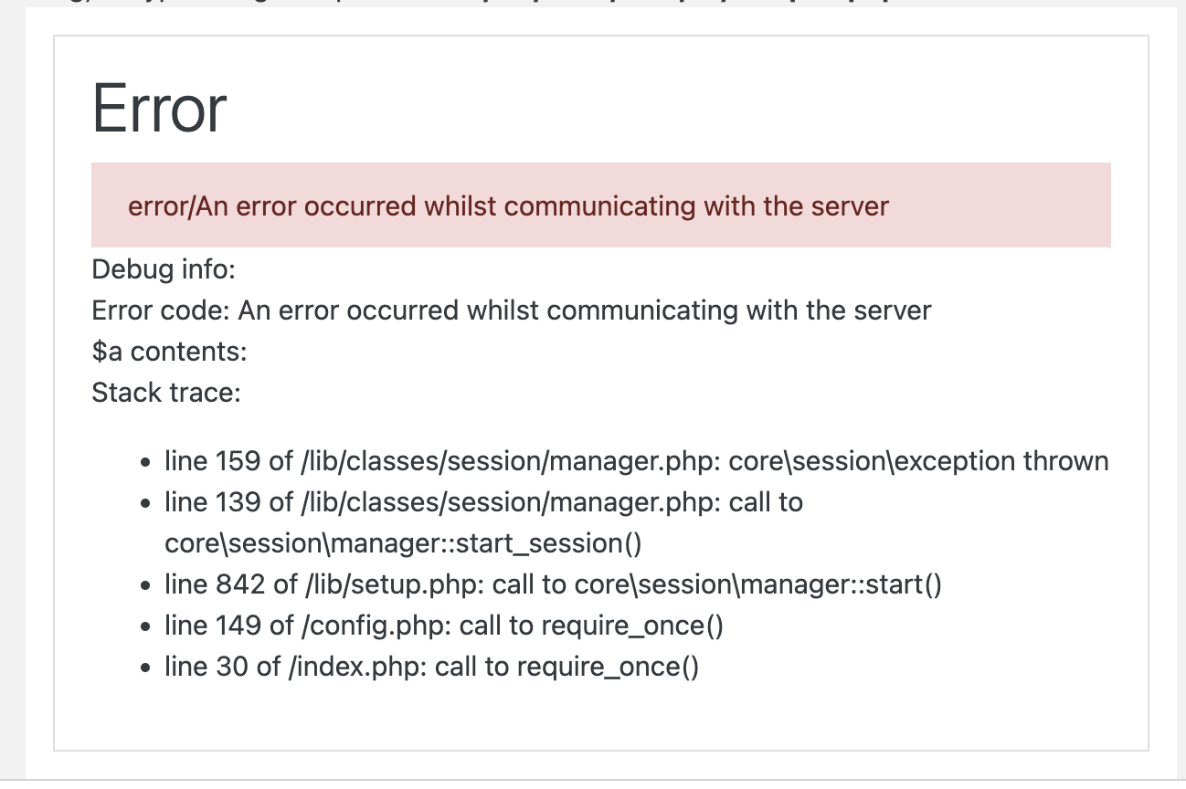Image resolution: width=1186 pixels, height=789 pixels.
Task: Click the "Stack trace:" label
Action: pyautogui.click(x=166, y=393)
